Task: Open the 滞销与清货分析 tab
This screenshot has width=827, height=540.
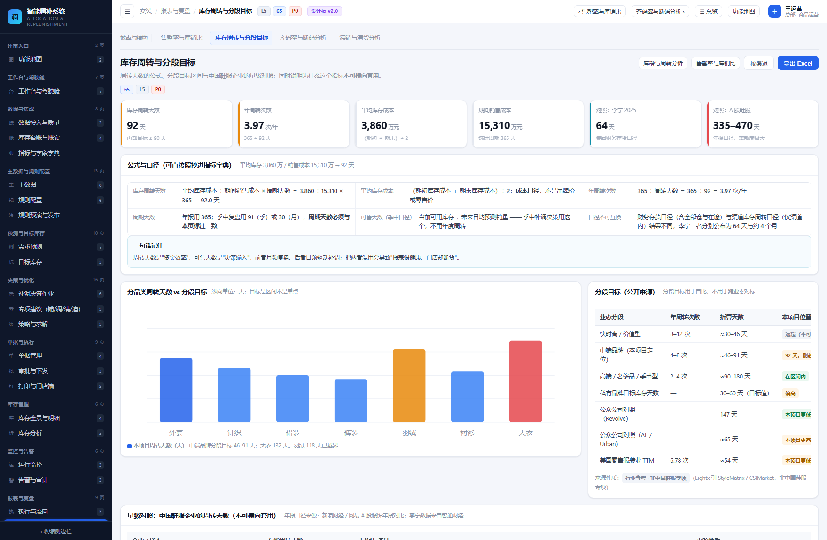Action: [360, 38]
